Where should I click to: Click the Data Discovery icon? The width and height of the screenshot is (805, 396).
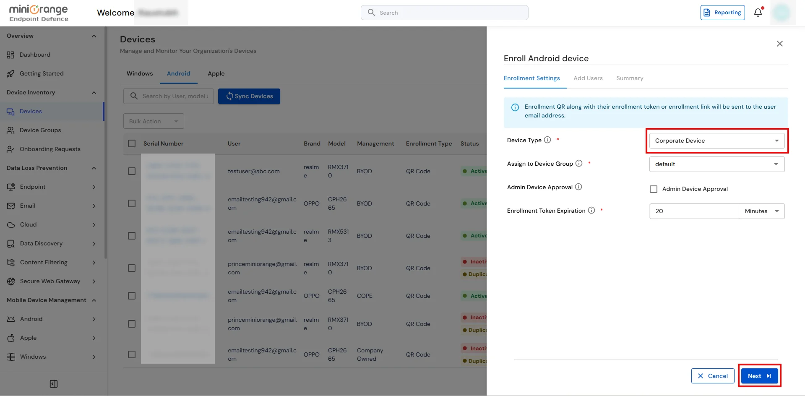[x=11, y=244]
